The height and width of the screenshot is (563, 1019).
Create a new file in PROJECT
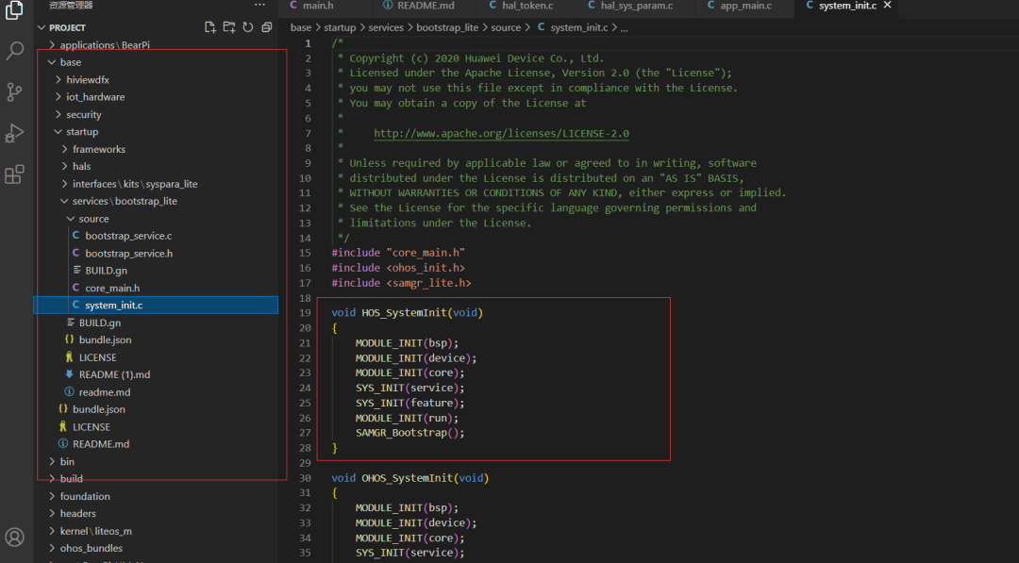209,27
